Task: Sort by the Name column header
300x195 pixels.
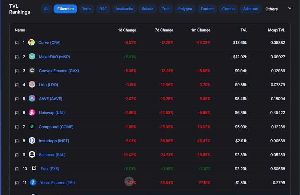Action: (20, 30)
